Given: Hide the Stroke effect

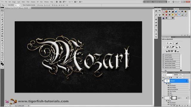Looking at the screenshot, I should 168,95.
